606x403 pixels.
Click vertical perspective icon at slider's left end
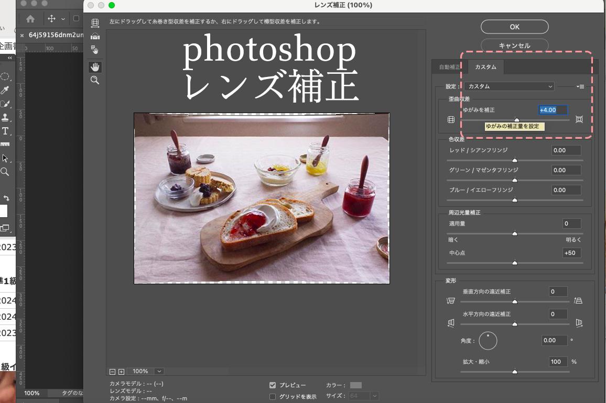pyautogui.click(x=451, y=301)
